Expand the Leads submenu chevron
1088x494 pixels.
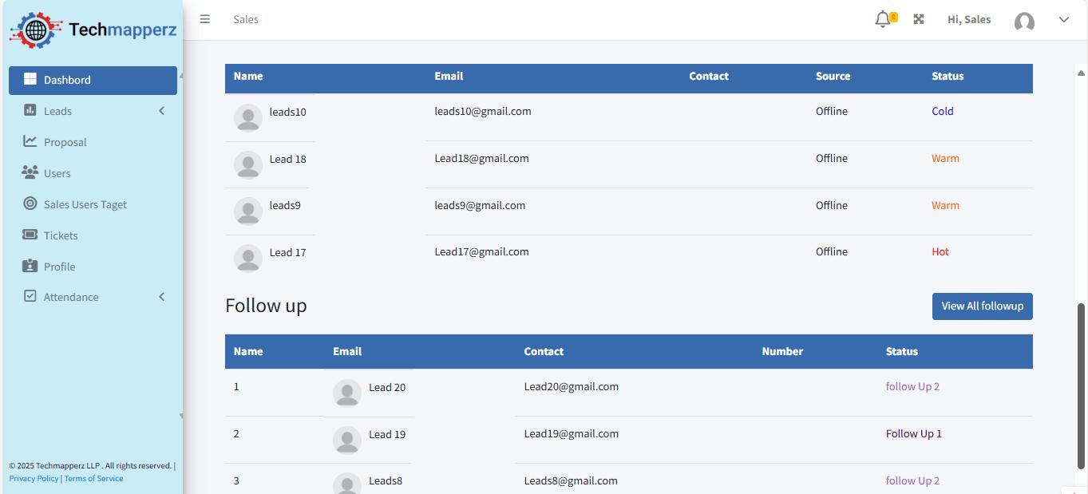tap(161, 111)
